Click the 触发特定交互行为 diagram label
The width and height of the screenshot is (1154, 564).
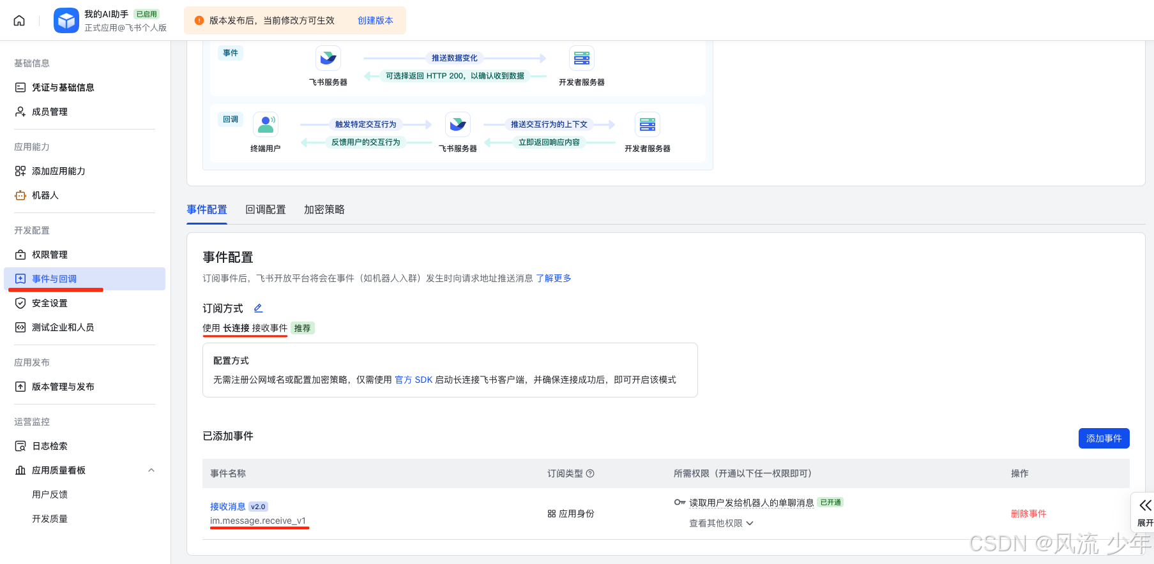[x=366, y=124]
